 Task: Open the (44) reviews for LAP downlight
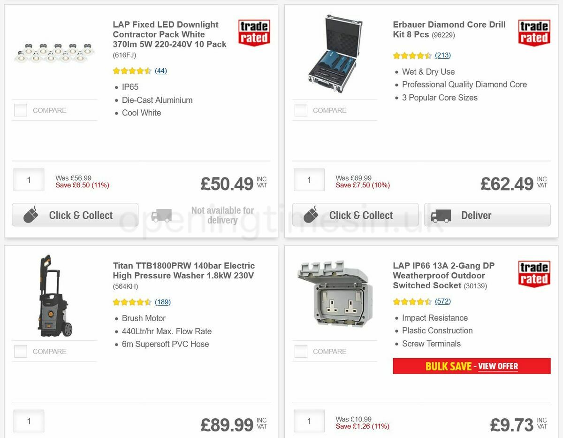[160, 70]
